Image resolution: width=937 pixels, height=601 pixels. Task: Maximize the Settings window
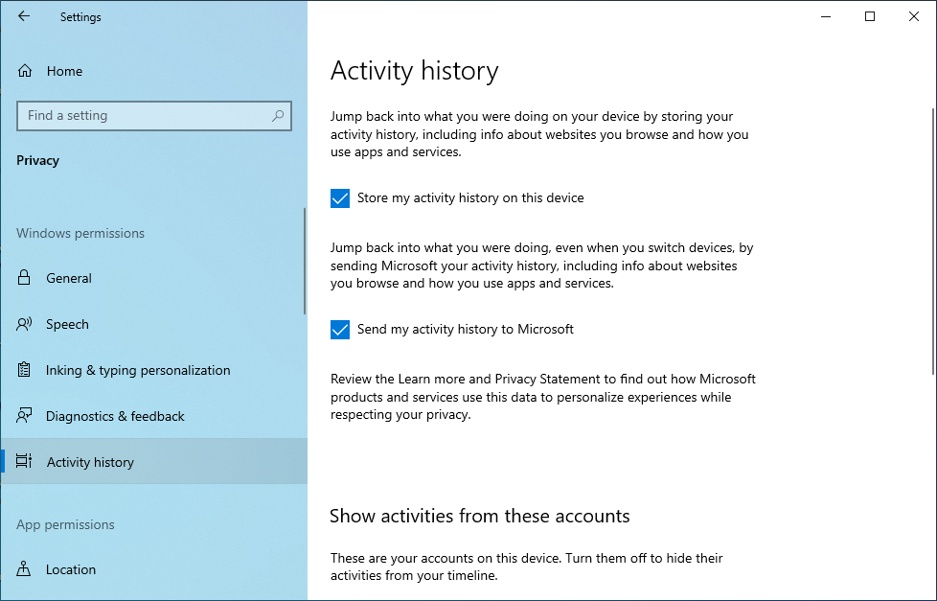click(870, 16)
